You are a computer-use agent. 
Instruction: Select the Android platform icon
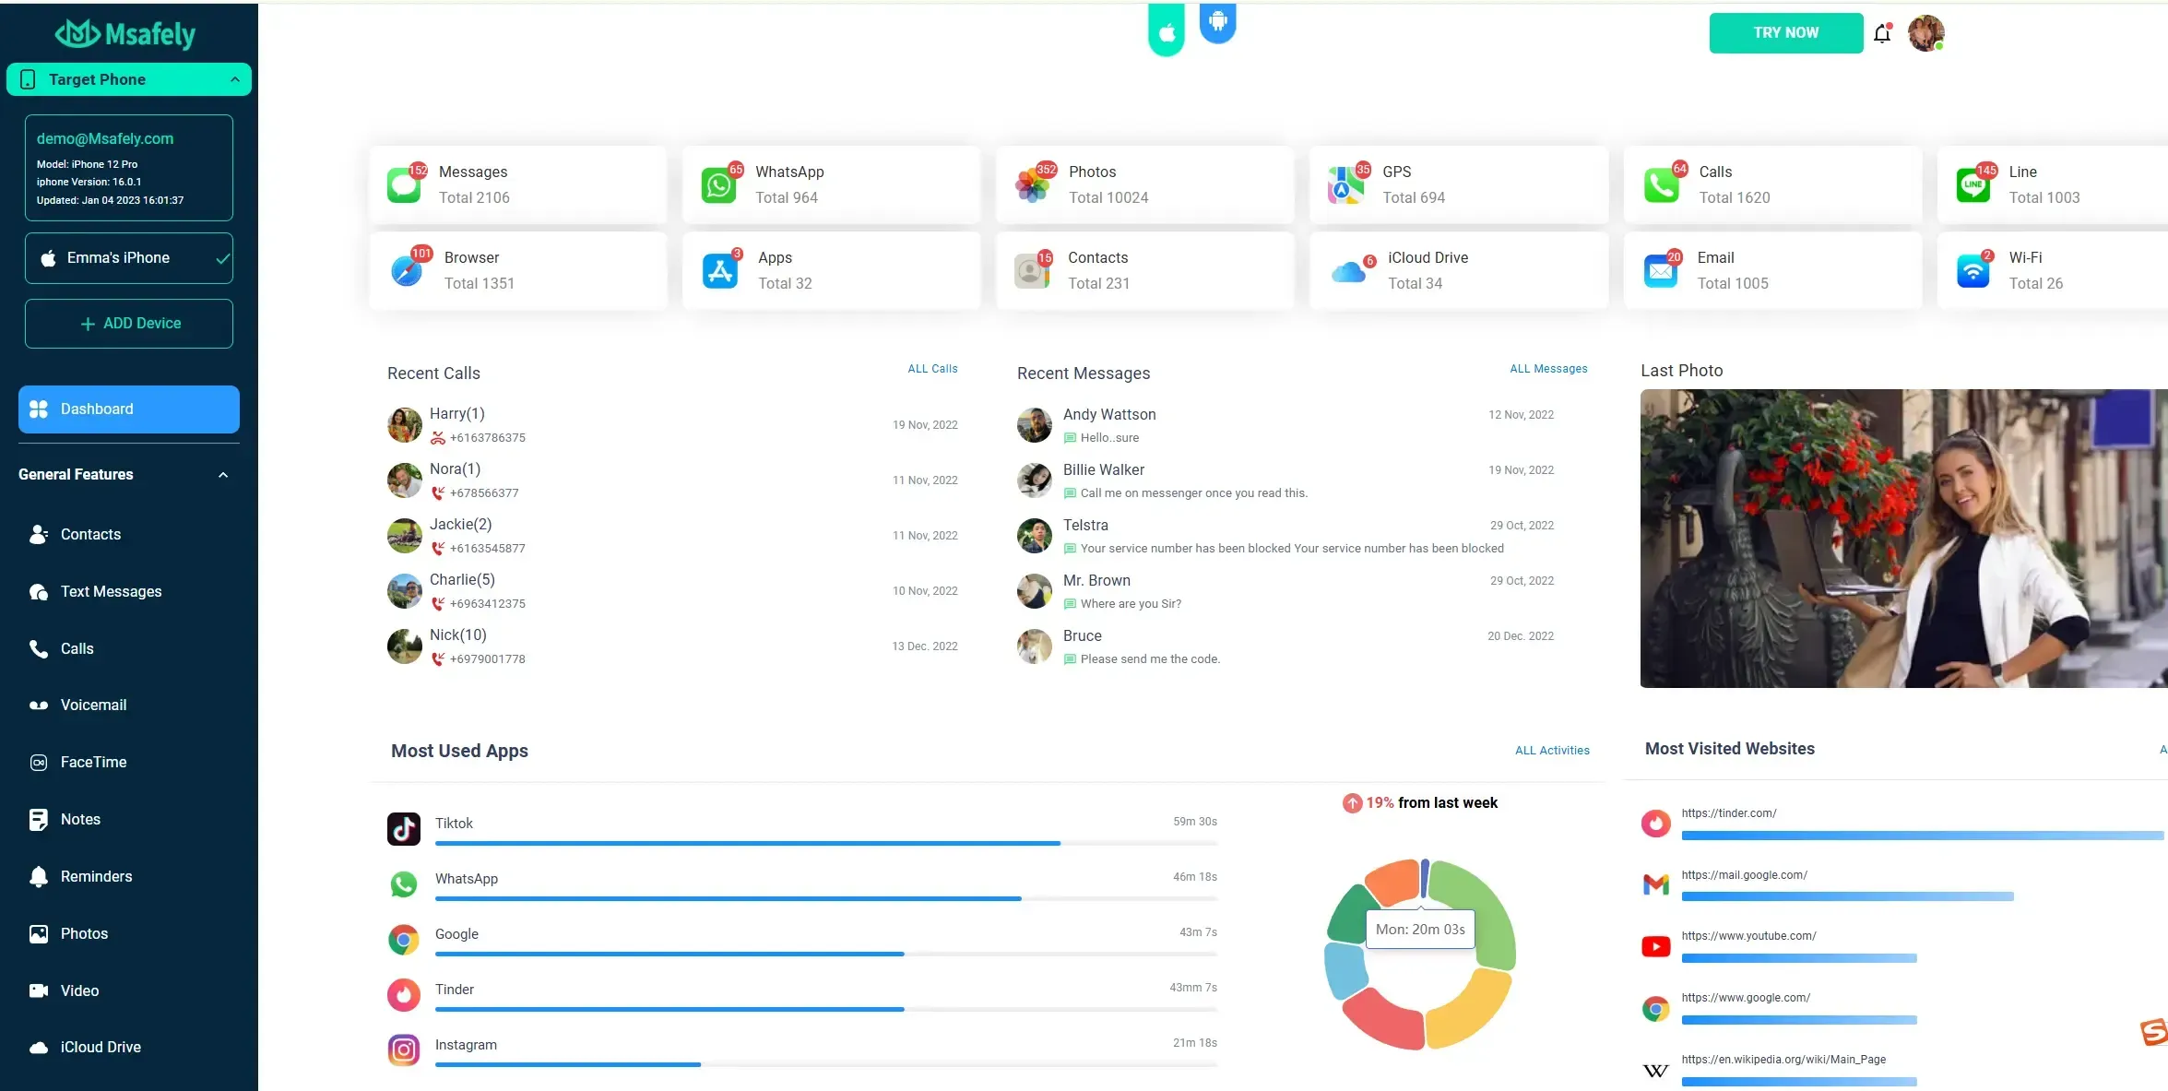tap(1217, 22)
